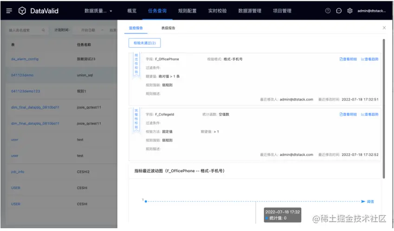Open the 规则配置 menu
394x231 pixels.
(x=187, y=11)
